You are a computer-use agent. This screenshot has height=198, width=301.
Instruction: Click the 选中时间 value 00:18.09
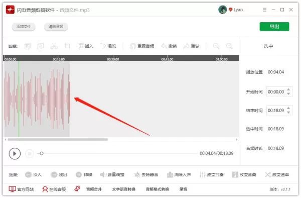[276, 129]
